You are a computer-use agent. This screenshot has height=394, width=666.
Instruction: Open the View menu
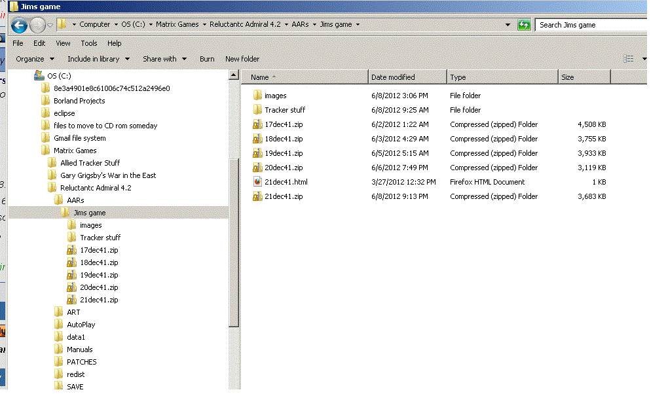coord(63,43)
